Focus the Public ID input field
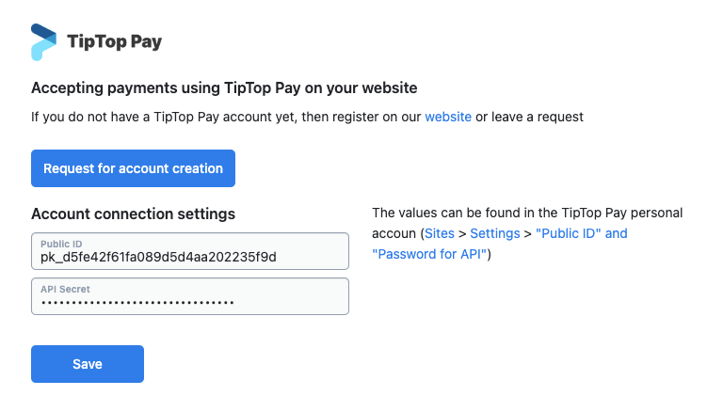 pyautogui.click(x=190, y=251)
